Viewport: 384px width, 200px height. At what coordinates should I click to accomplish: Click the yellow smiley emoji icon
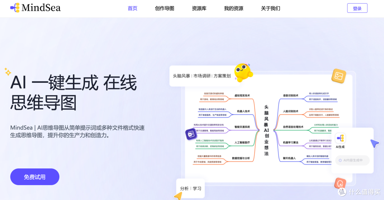coord(243,72)
